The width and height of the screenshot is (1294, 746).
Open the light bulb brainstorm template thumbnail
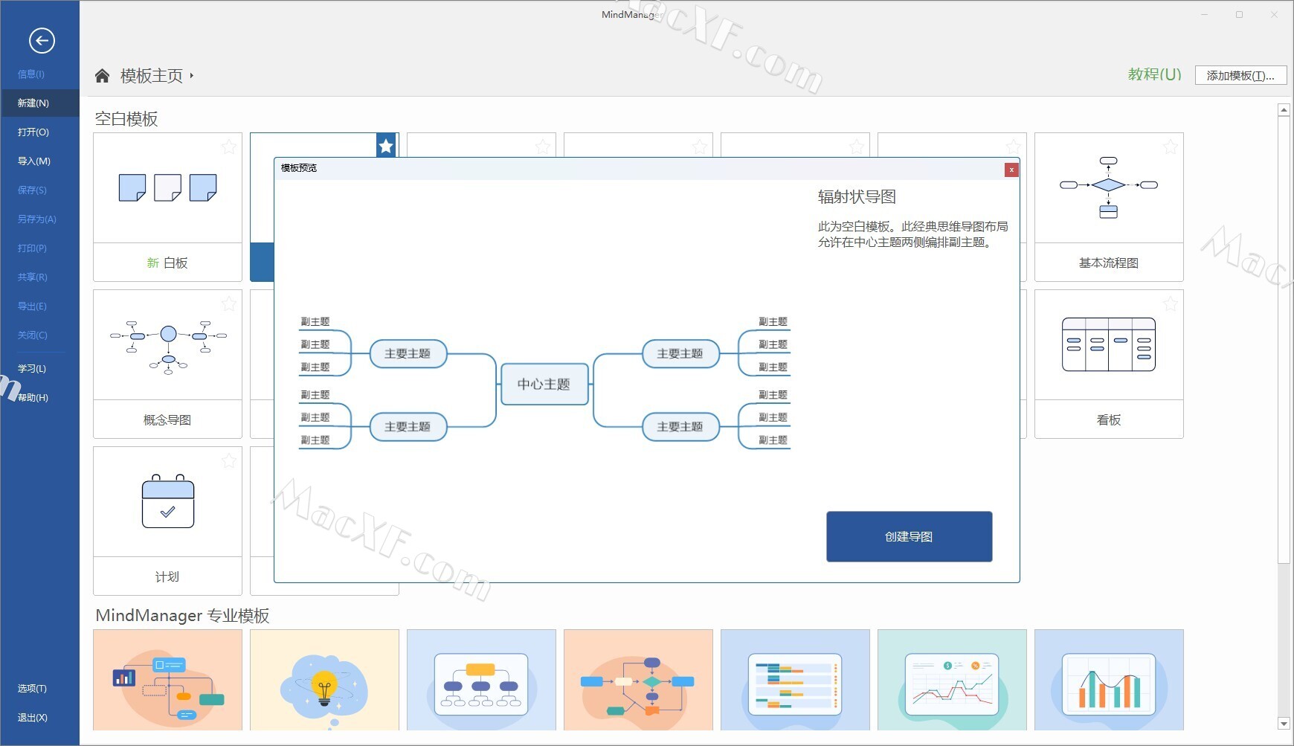[x=324, y=680]
